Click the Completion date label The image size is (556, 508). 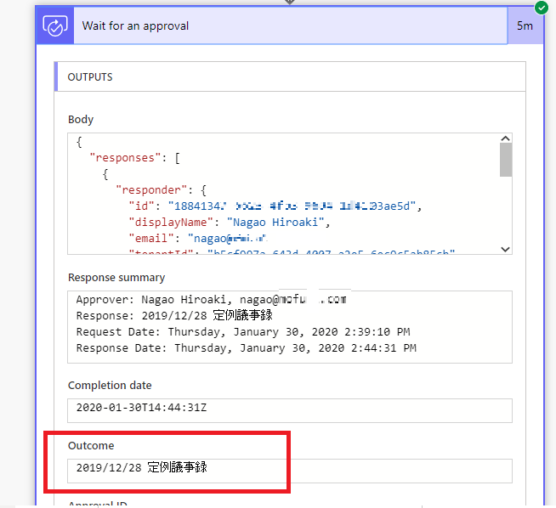[110, 386]
